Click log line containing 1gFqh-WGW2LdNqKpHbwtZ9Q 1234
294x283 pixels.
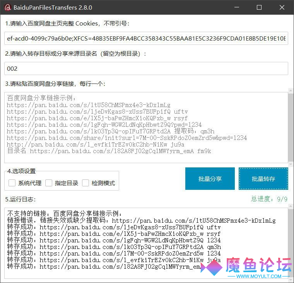(114, 240)
